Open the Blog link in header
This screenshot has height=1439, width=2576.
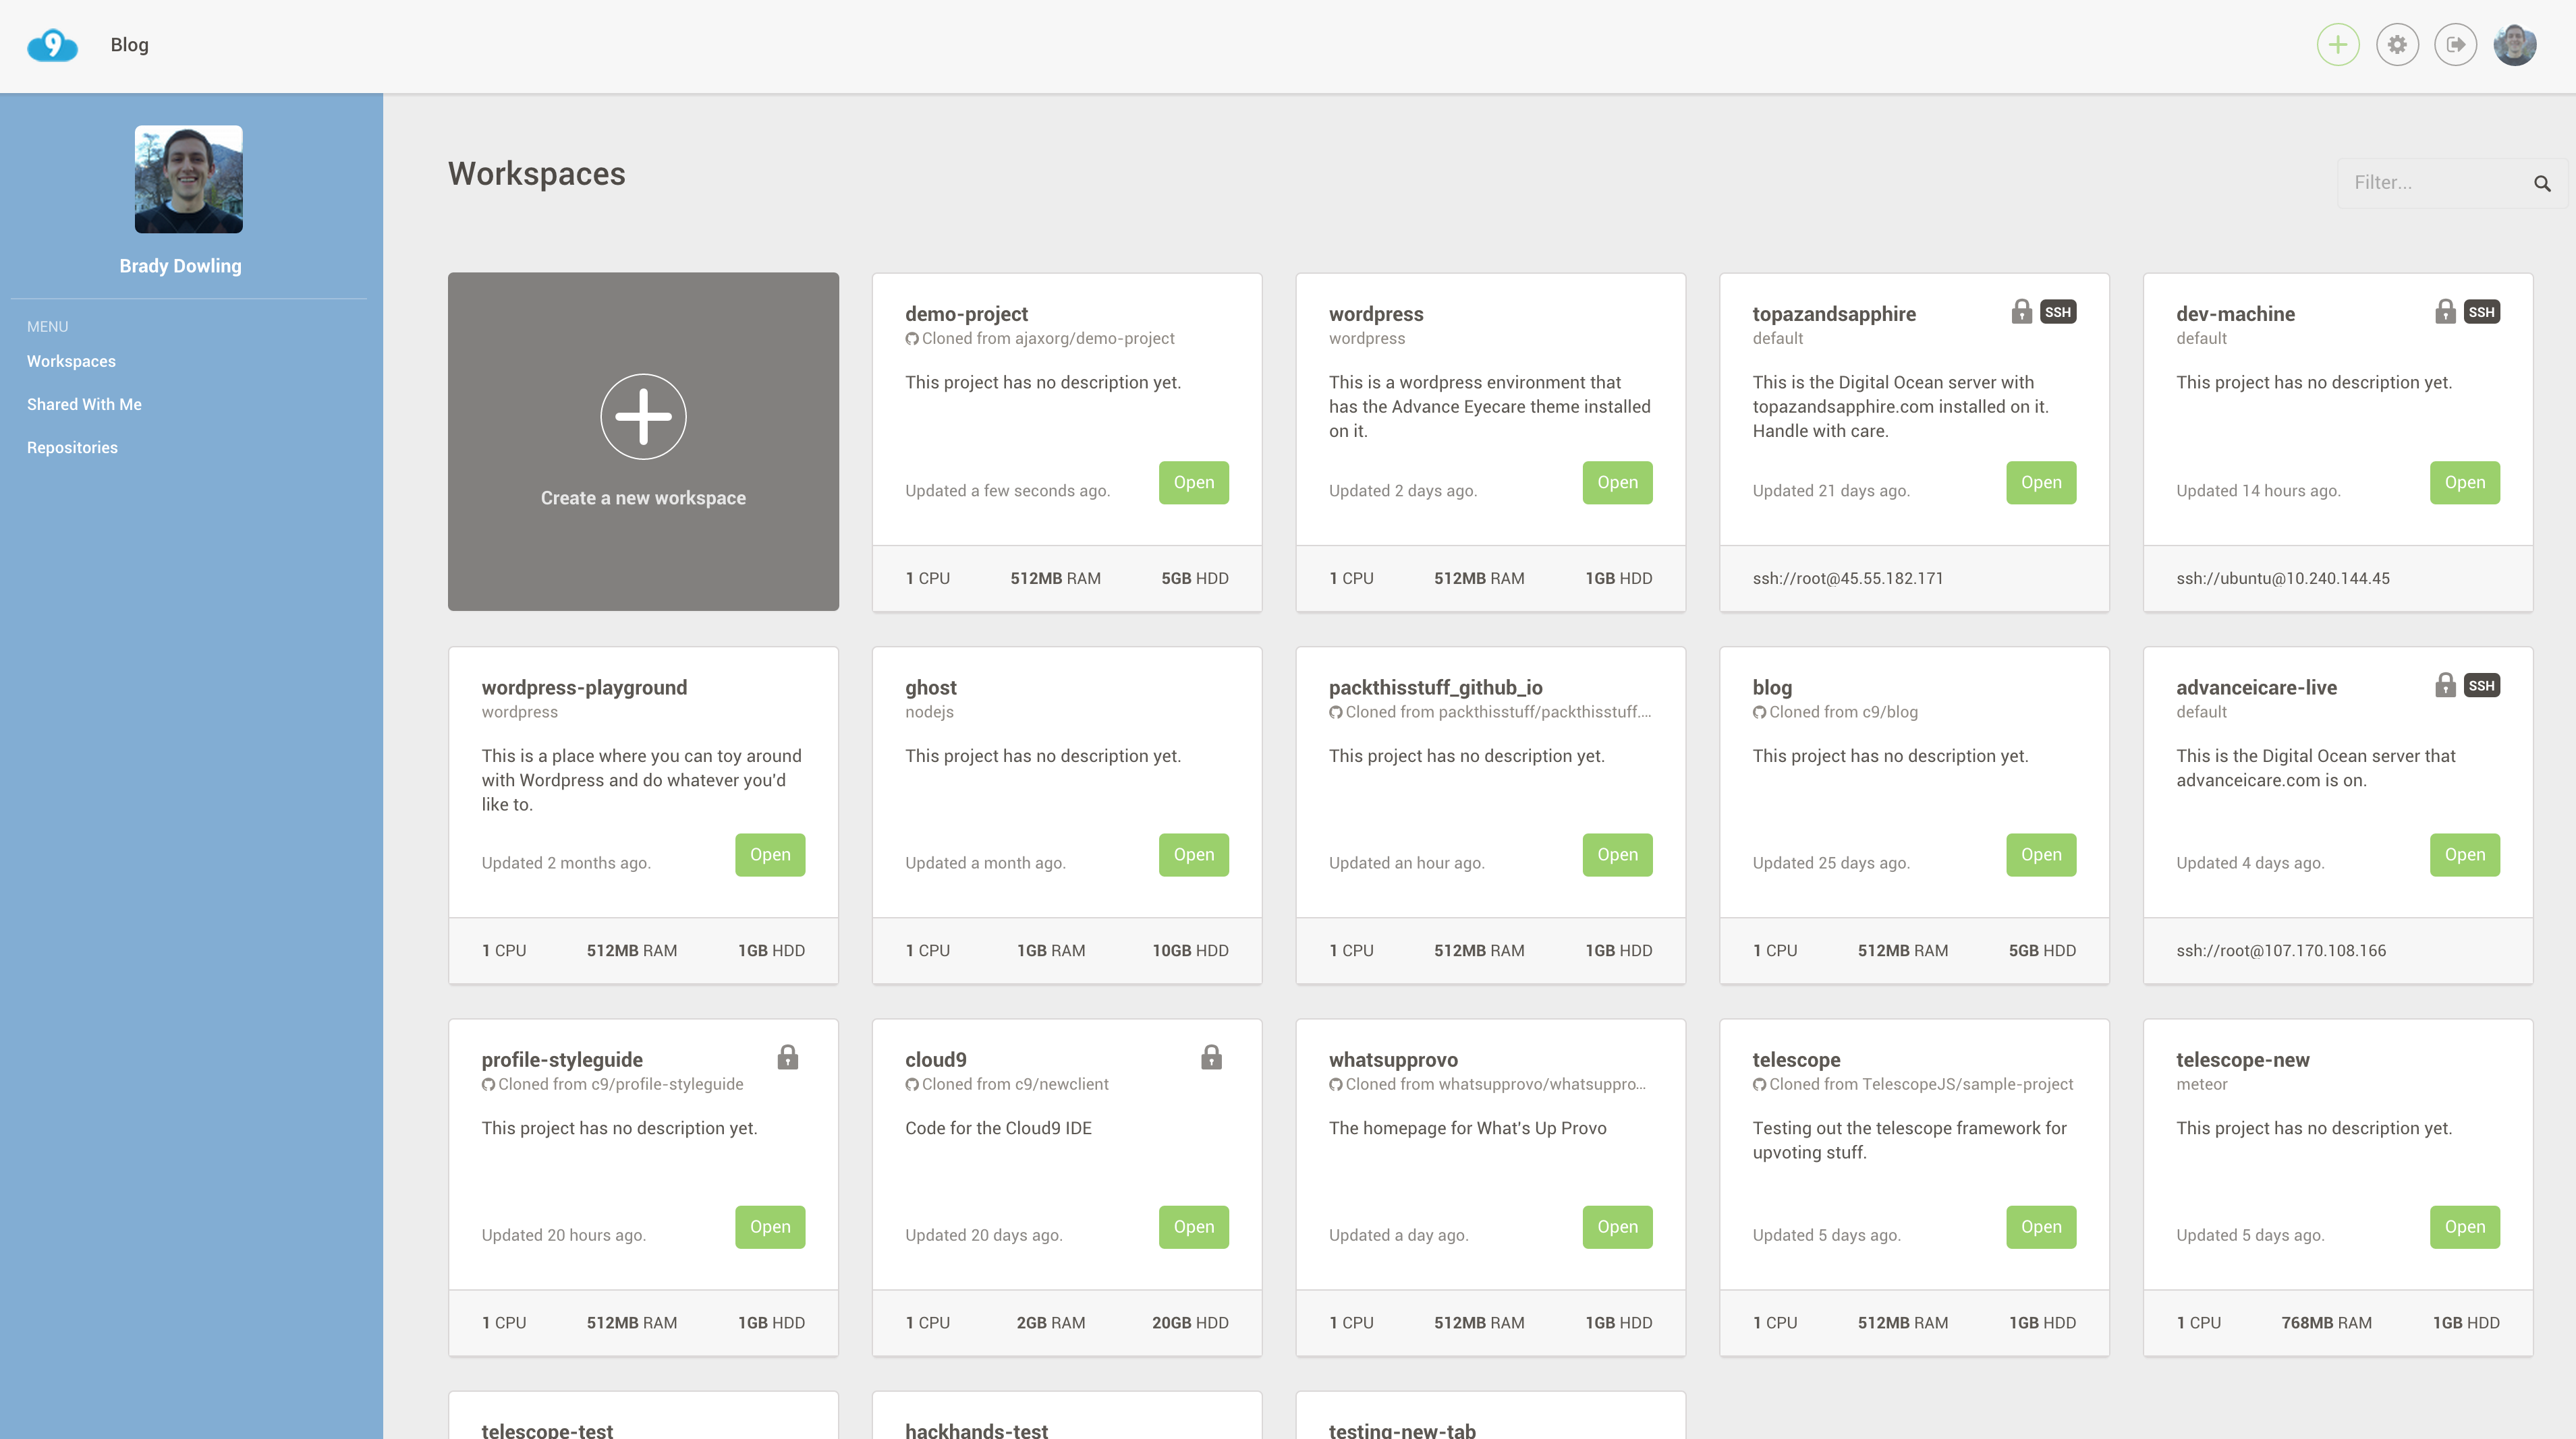[129, 45]
